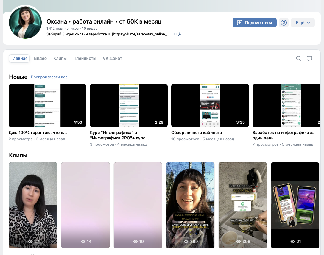Screen dimensions: 324x255
Task: Open Оксана's round profile avatar
Action: pos(25,22)
